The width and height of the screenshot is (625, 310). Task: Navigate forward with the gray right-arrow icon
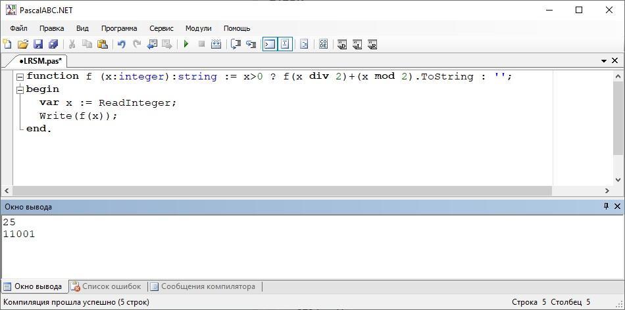coord(167,44)
